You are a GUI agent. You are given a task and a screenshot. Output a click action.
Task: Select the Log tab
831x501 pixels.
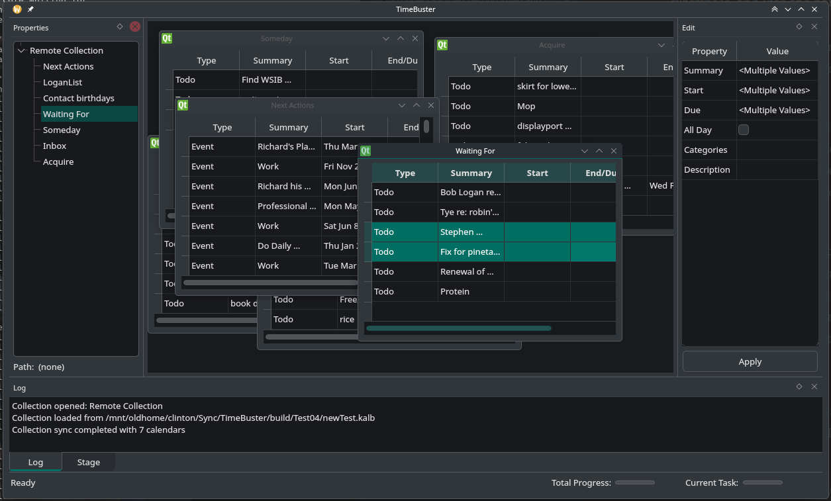36,462
